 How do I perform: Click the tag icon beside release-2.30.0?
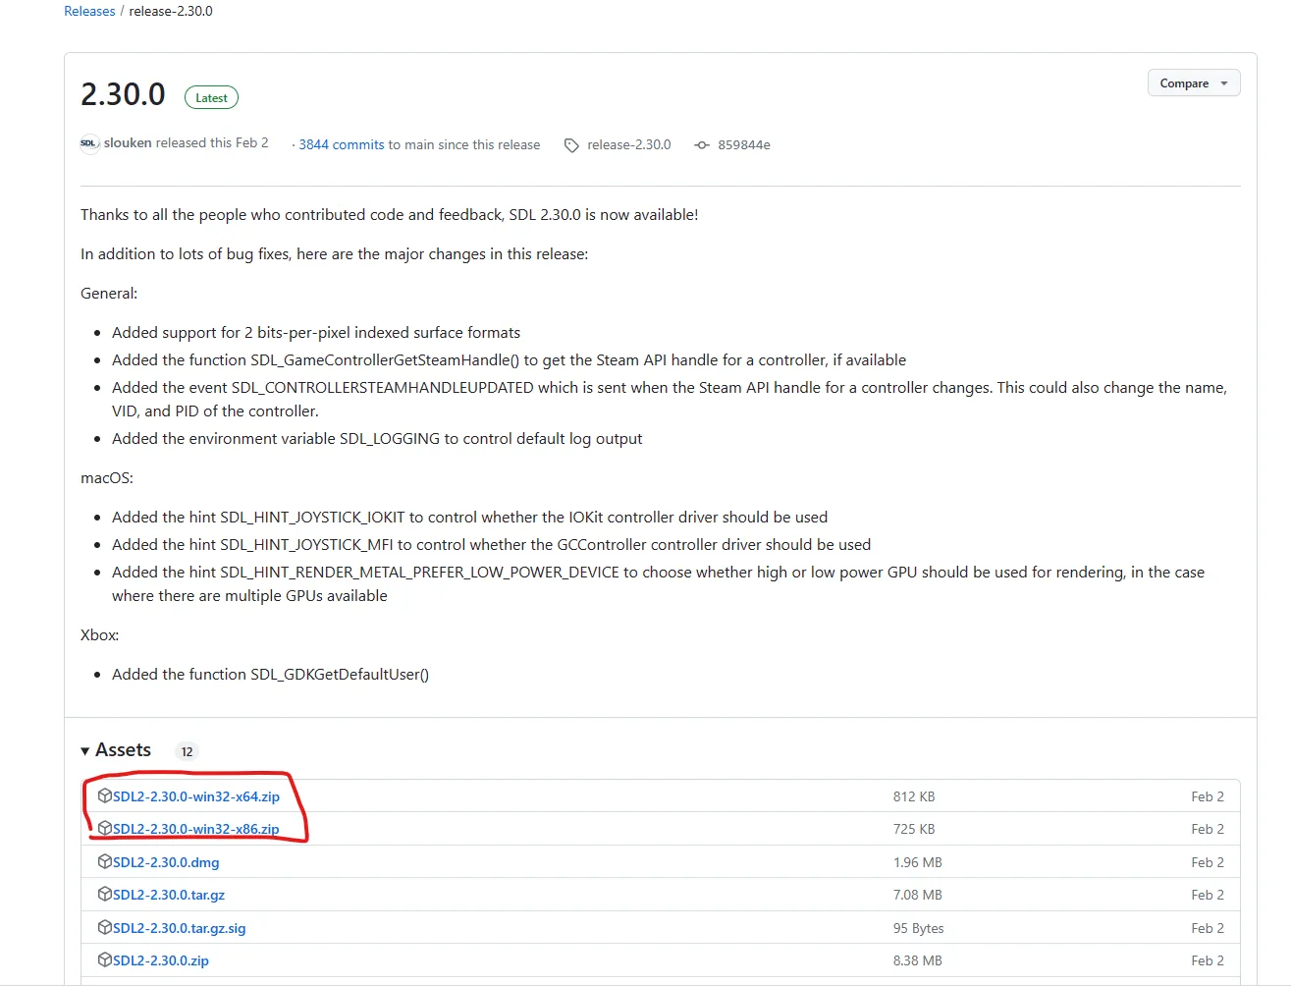[x=571, y=145]
